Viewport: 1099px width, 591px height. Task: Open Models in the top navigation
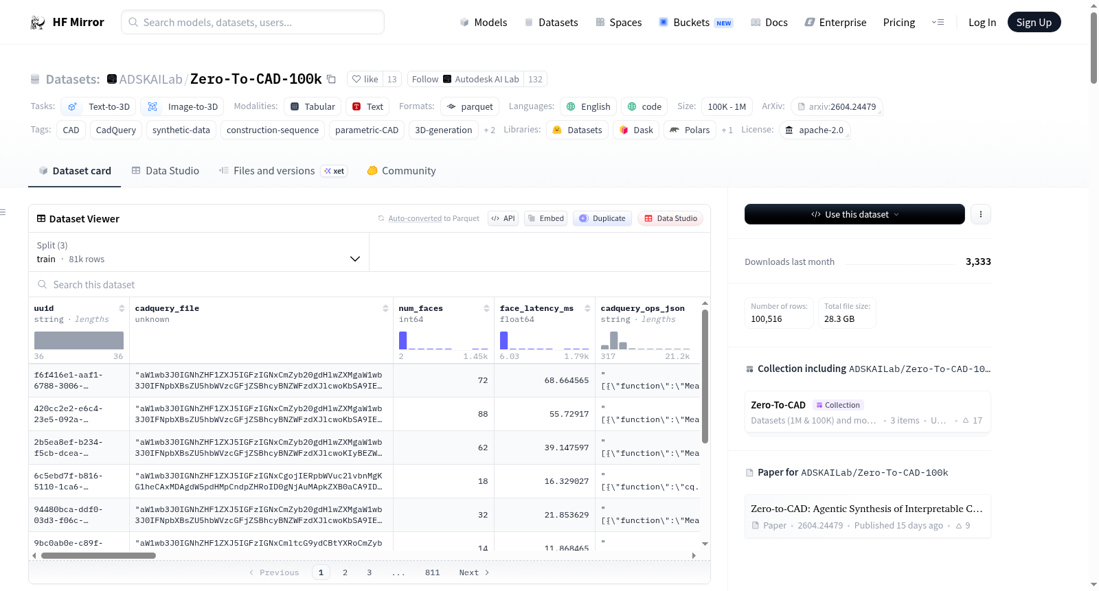pos(484,23)
